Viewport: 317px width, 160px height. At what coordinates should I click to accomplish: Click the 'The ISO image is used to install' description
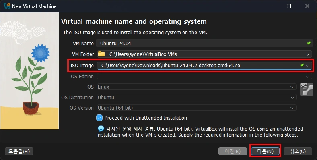[135, 32]
